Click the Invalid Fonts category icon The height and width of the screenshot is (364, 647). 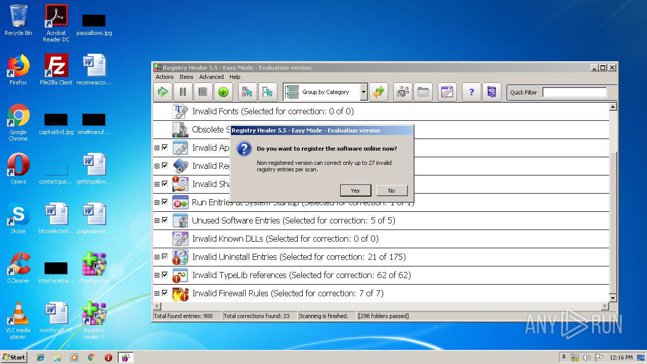(x=180, y=111)
